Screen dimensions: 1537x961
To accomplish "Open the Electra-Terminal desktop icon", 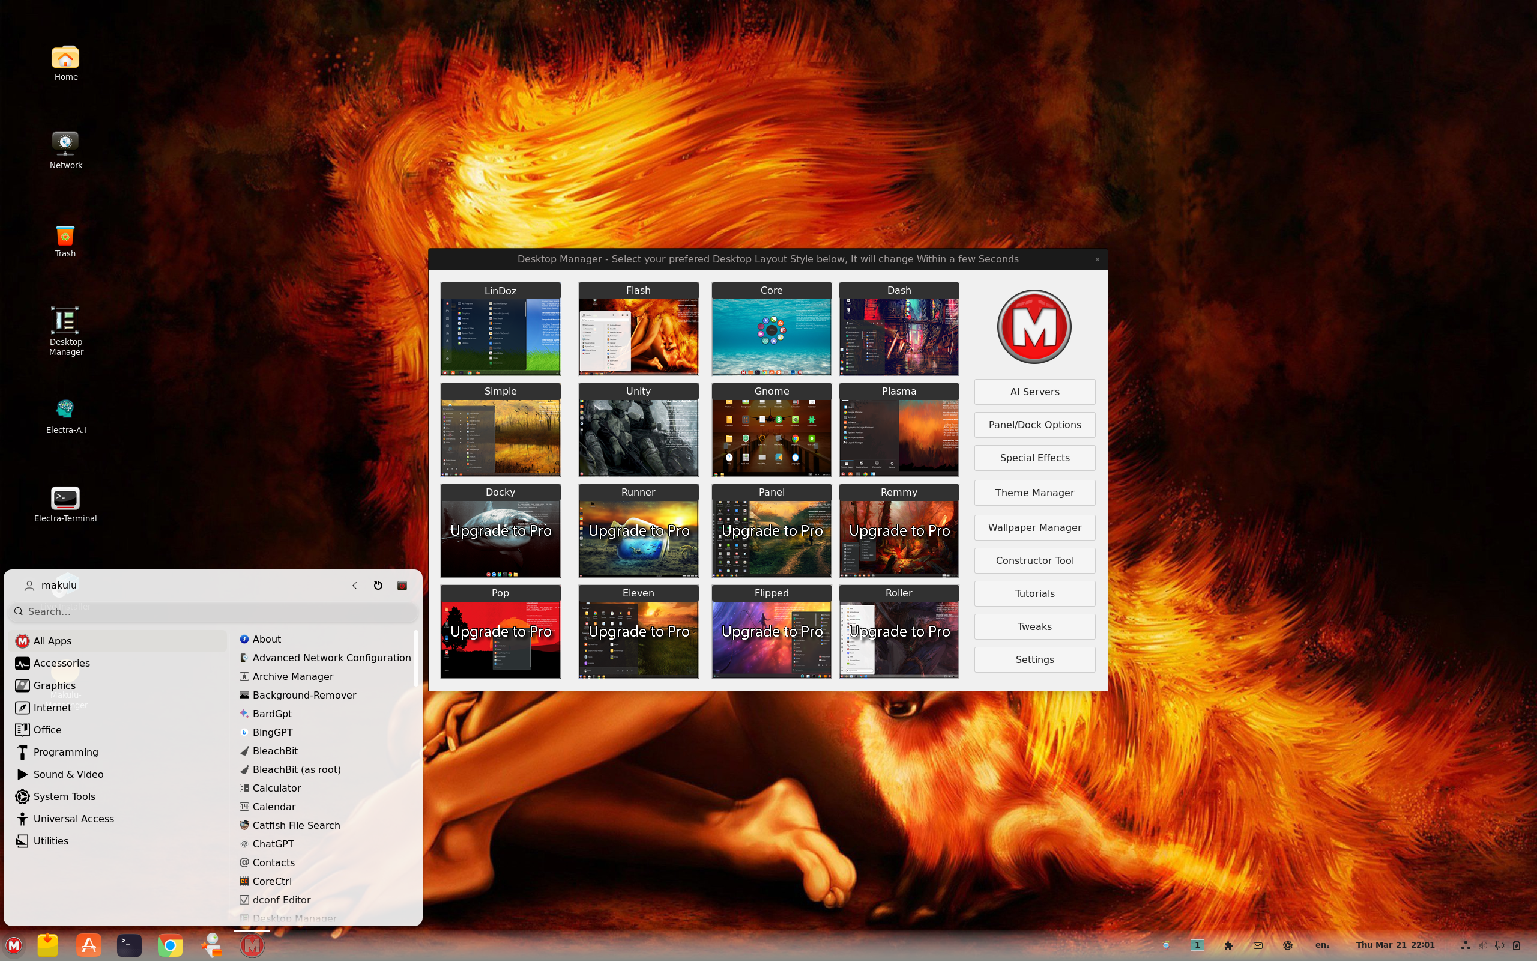I will pos(65,505).
